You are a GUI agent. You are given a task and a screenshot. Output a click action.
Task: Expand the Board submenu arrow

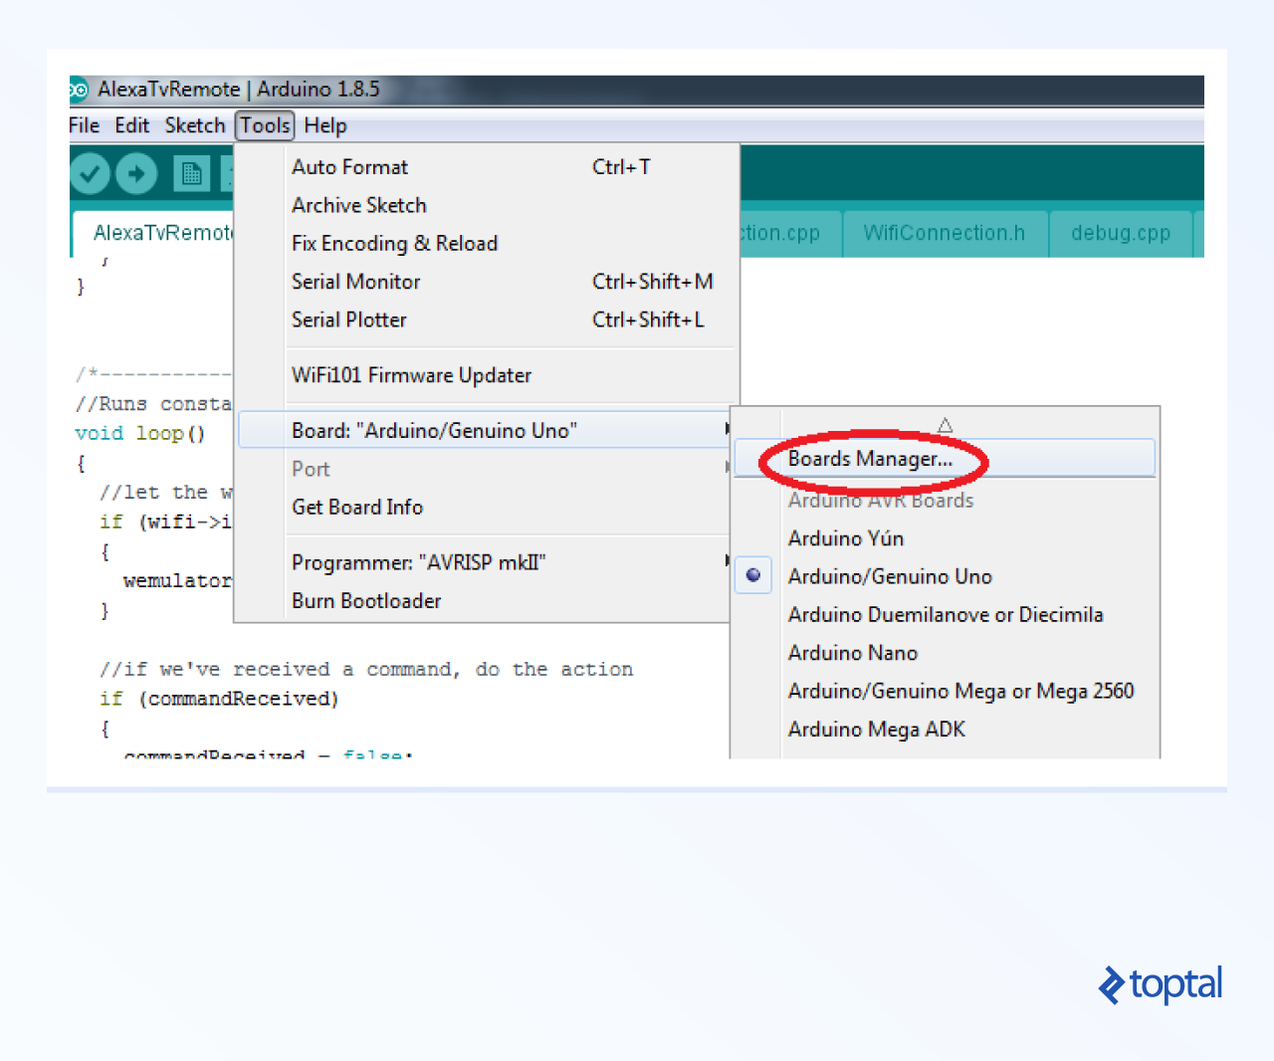(x=727, y=429)
